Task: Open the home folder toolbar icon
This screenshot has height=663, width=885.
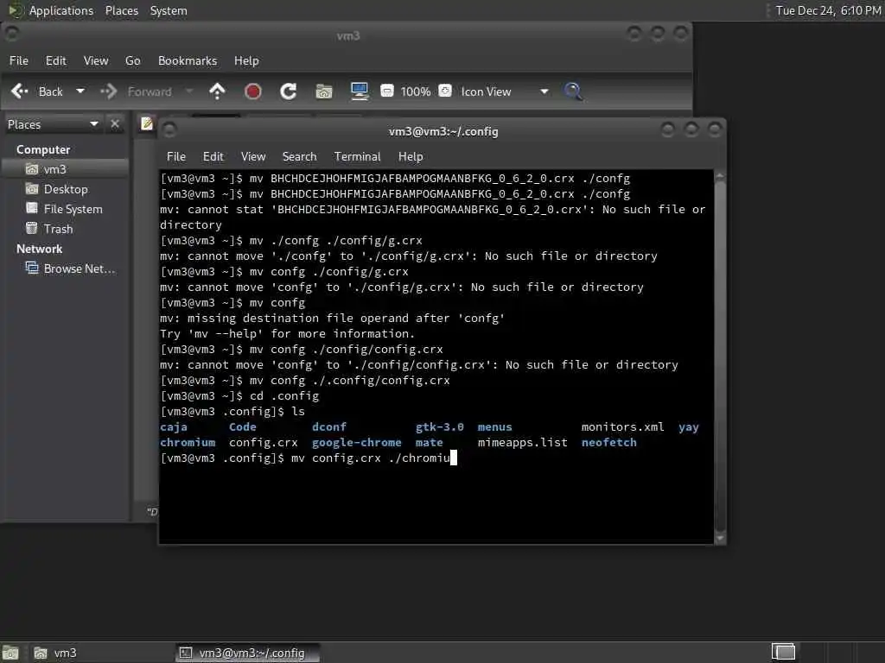Action: (324, 92)
